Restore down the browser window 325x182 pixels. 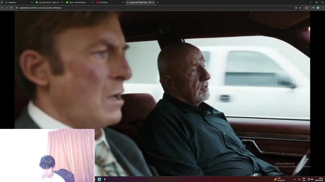click(316, 2)
